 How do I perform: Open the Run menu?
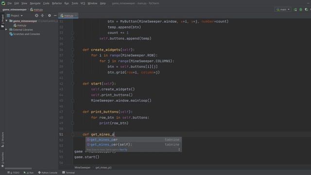(x=67, y=3)
